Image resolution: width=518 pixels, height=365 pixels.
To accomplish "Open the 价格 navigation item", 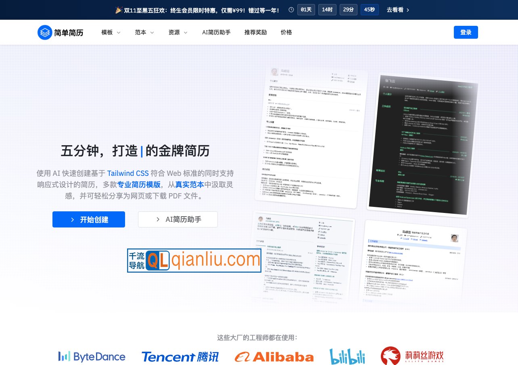I will pyautogui.click(x=286, y=32).
